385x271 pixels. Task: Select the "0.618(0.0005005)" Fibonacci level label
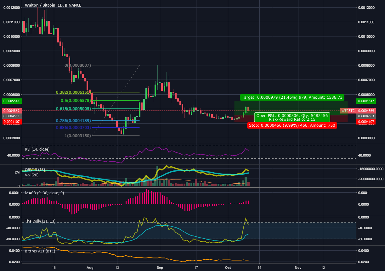click(73, 108)
